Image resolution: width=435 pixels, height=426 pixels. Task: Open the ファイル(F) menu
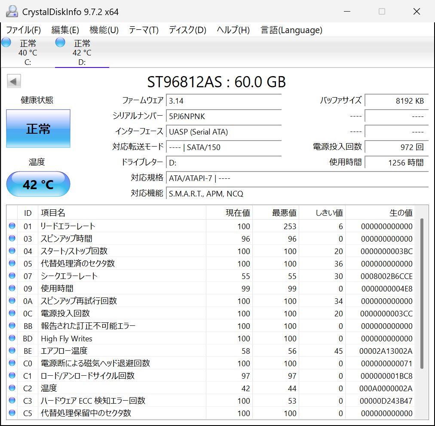(x=23, y=30)
